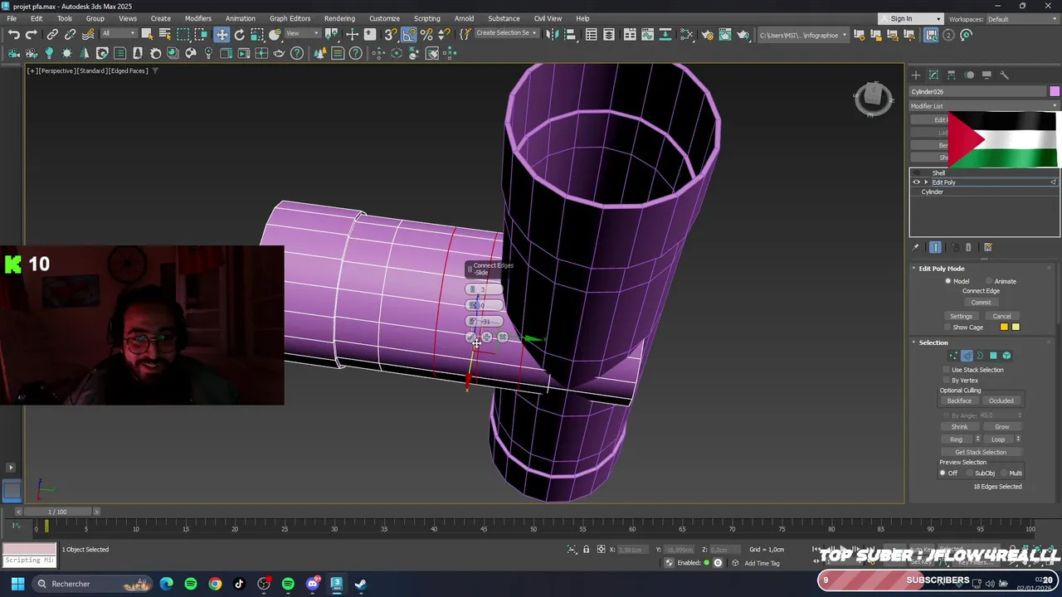Open the Utilities panel wrench icon
The width and height of the screenshot is (1062, 597).
[x=1004, y=75]
